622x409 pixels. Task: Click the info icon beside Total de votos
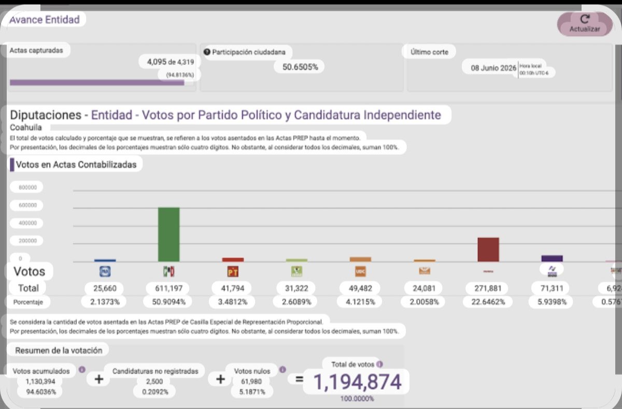click(379, 364)
